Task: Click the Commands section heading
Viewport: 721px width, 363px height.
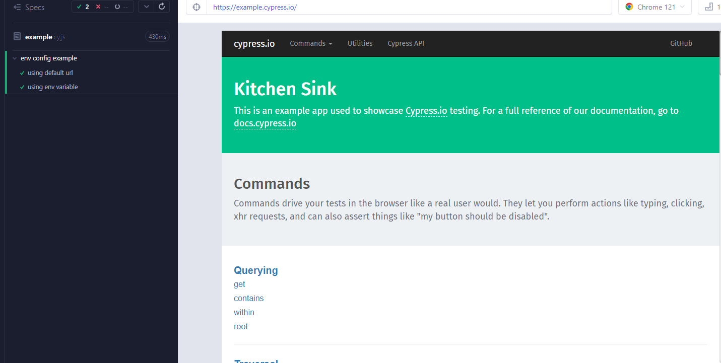Action: 272,184
